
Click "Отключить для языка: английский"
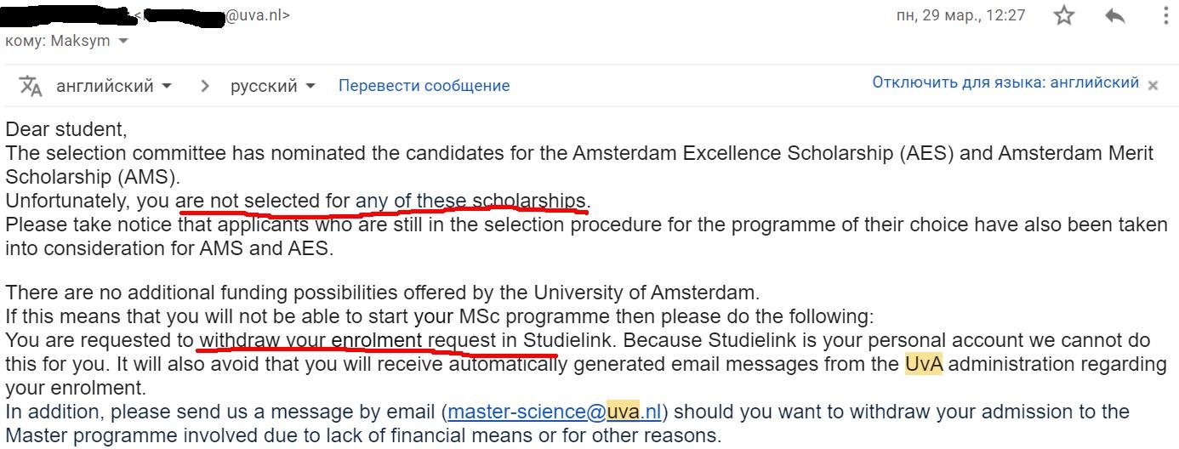[x=1005, y=82]
